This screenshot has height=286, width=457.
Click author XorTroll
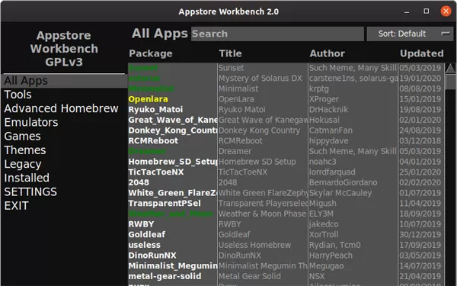pos(324,235)
